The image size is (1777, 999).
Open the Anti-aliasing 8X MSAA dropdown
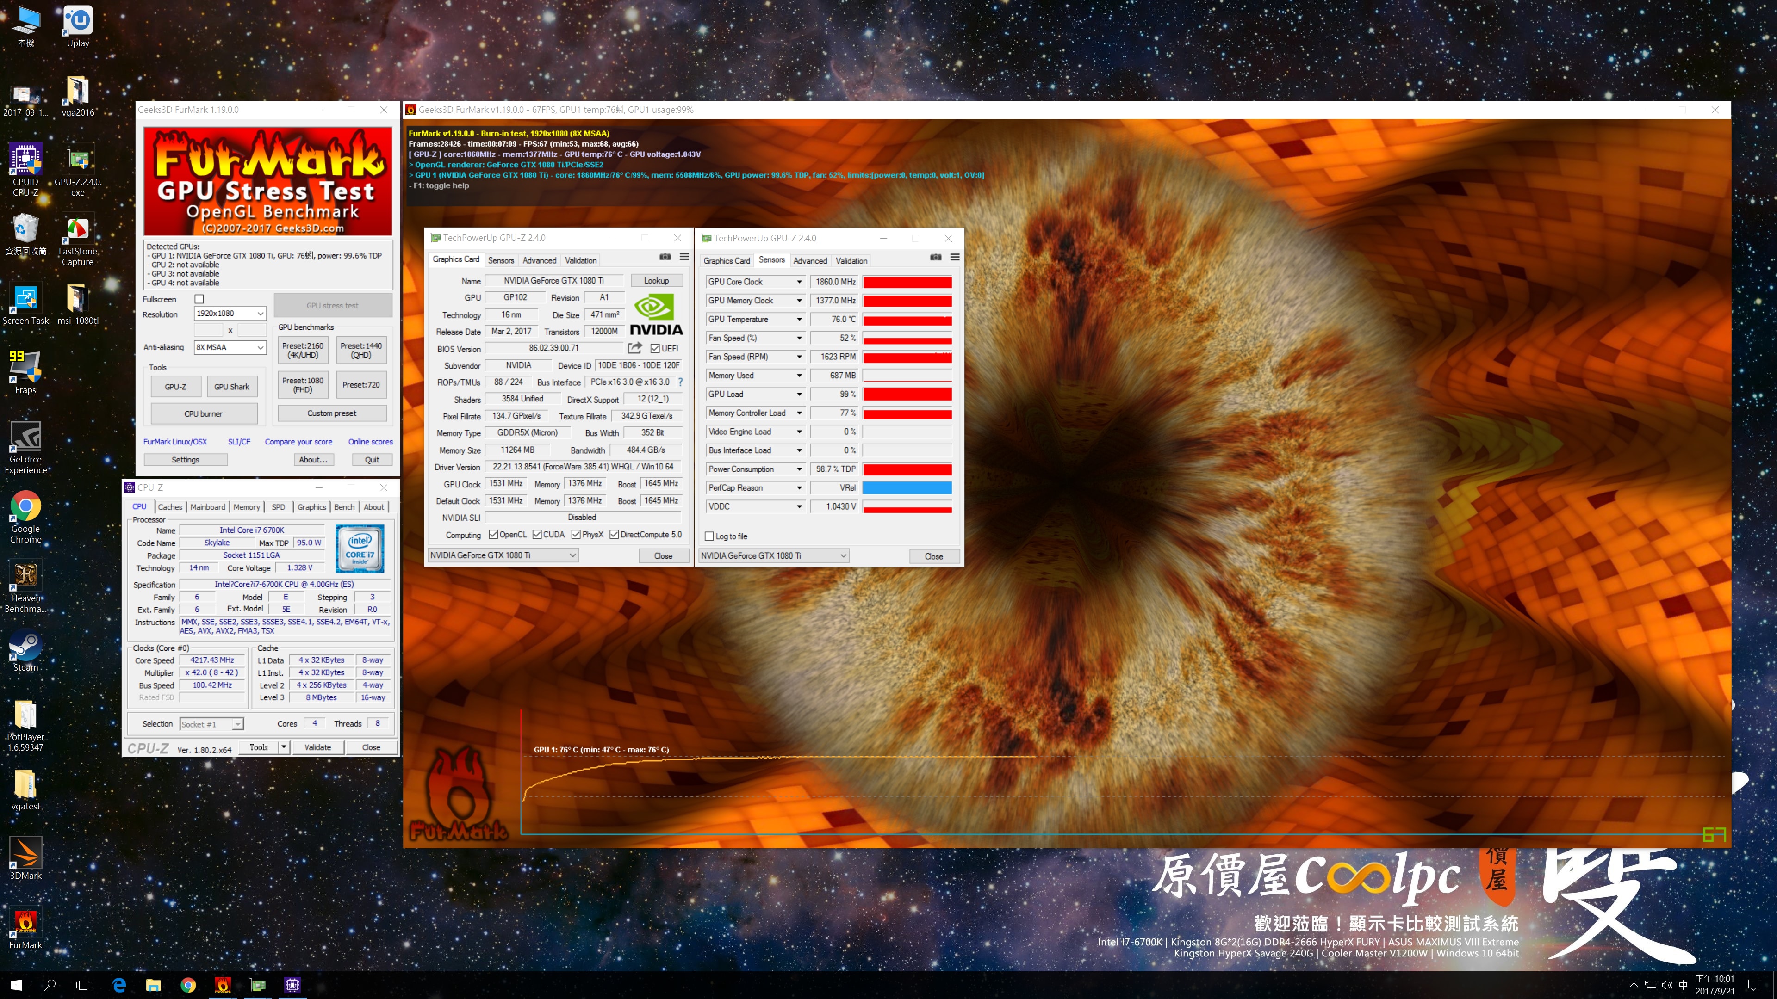(x=230, y=347)
